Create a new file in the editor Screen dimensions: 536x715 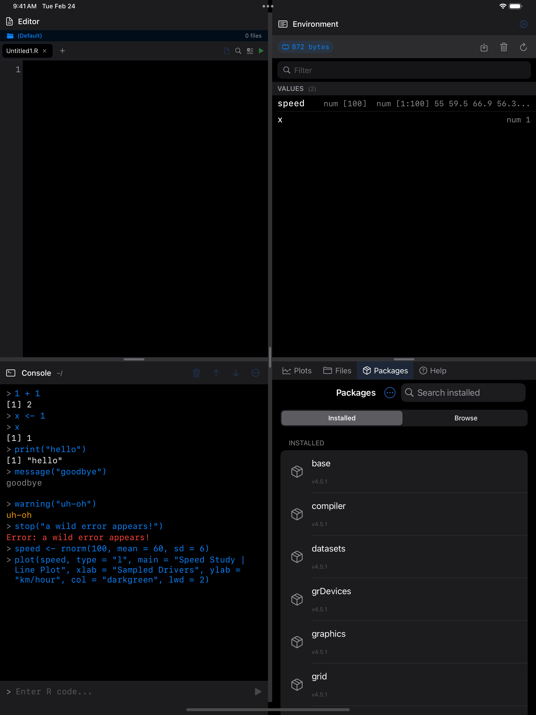(x=63, y=51)
